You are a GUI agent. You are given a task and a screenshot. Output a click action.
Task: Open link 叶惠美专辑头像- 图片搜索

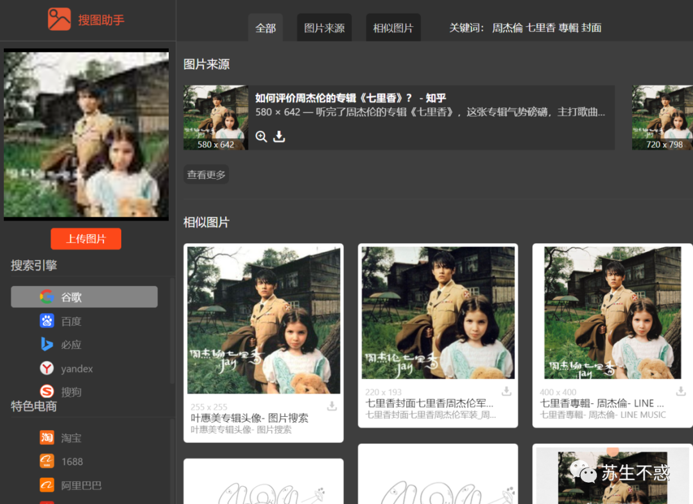tap(249, 418)
